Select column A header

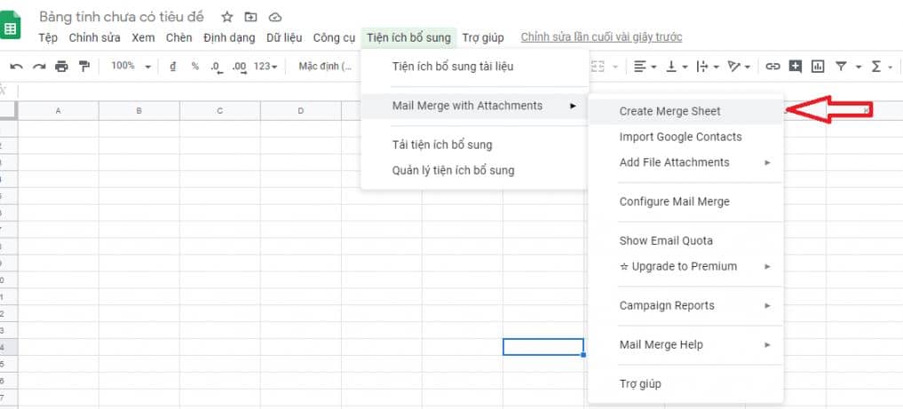[59, 110]
